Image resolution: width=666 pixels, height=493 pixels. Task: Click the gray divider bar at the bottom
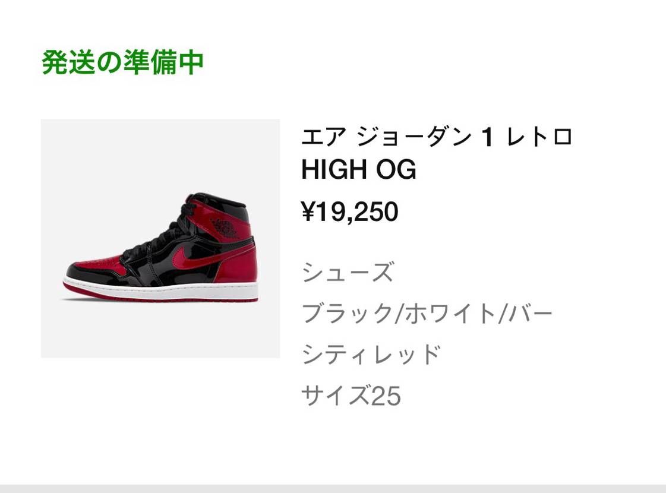pos(333,488)
